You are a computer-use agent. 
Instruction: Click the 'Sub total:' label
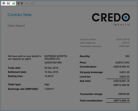pyautogui.click(x=85, y=81)
